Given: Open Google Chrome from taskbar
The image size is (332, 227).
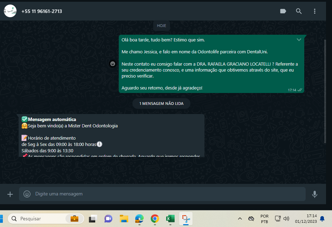Looking at the screenshot, I should 155,219.
